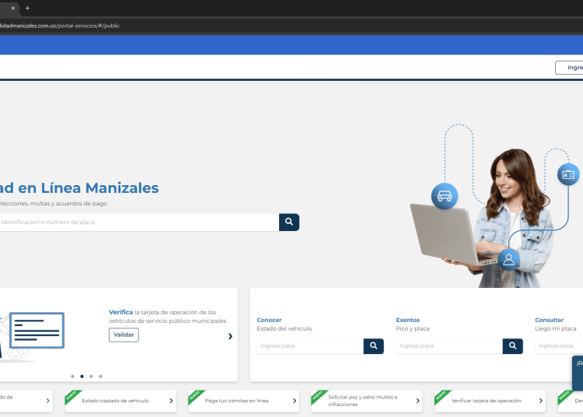
Task: Select the third carousel dot
Action: [91, 377]
